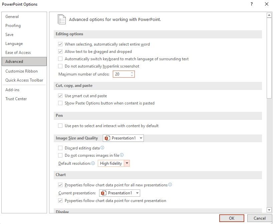
Task: Enable Show Paste Options button checkbox
Action: click(60, 103)
